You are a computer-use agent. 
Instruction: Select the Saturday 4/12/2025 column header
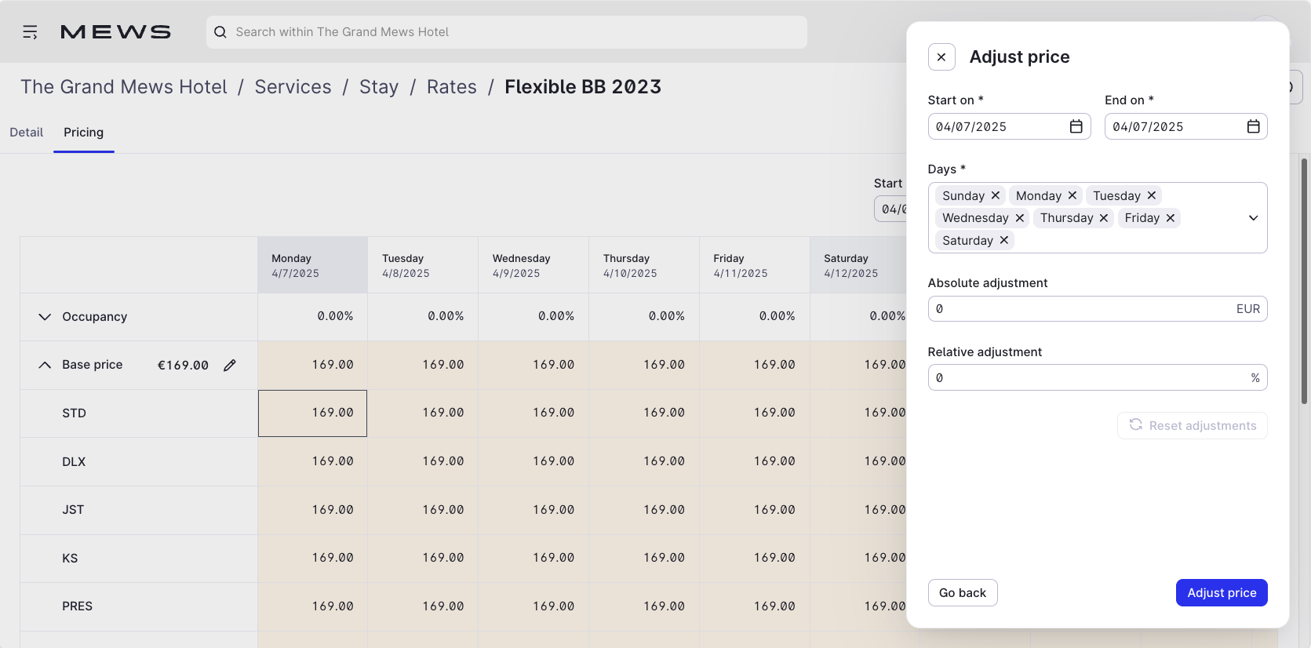tap(858, 265)
